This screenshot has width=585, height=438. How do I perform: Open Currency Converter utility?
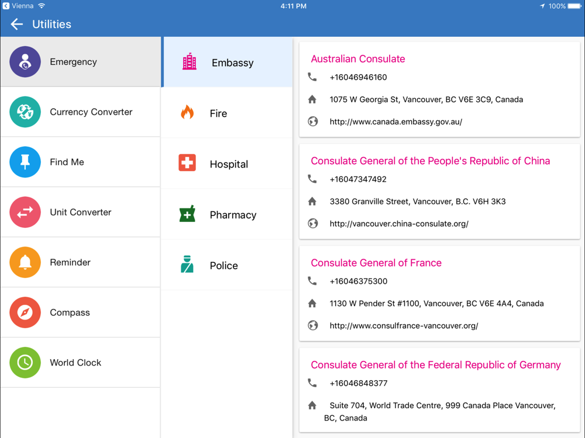(x=81, y=112)
